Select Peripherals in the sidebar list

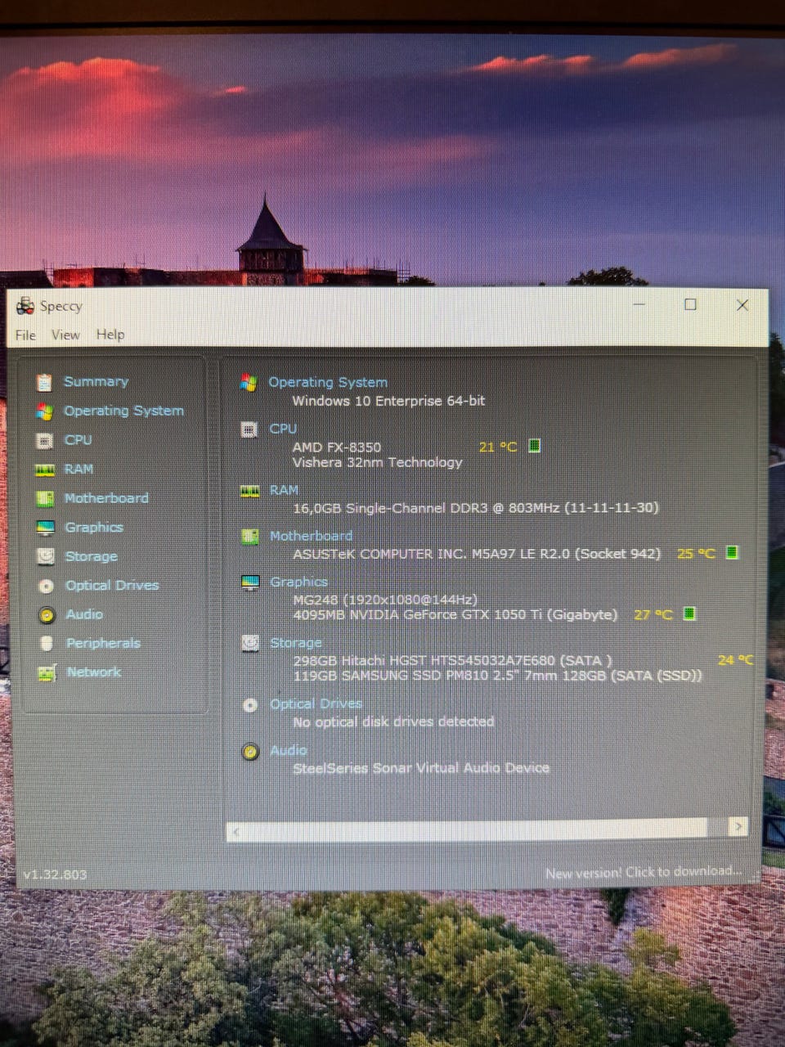103,643
